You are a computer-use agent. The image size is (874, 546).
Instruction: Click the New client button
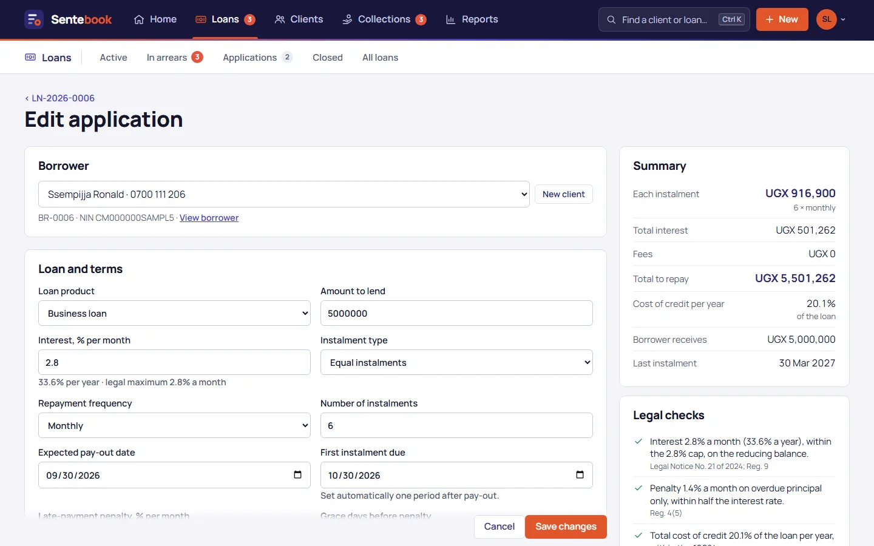(x=563, y=194)
